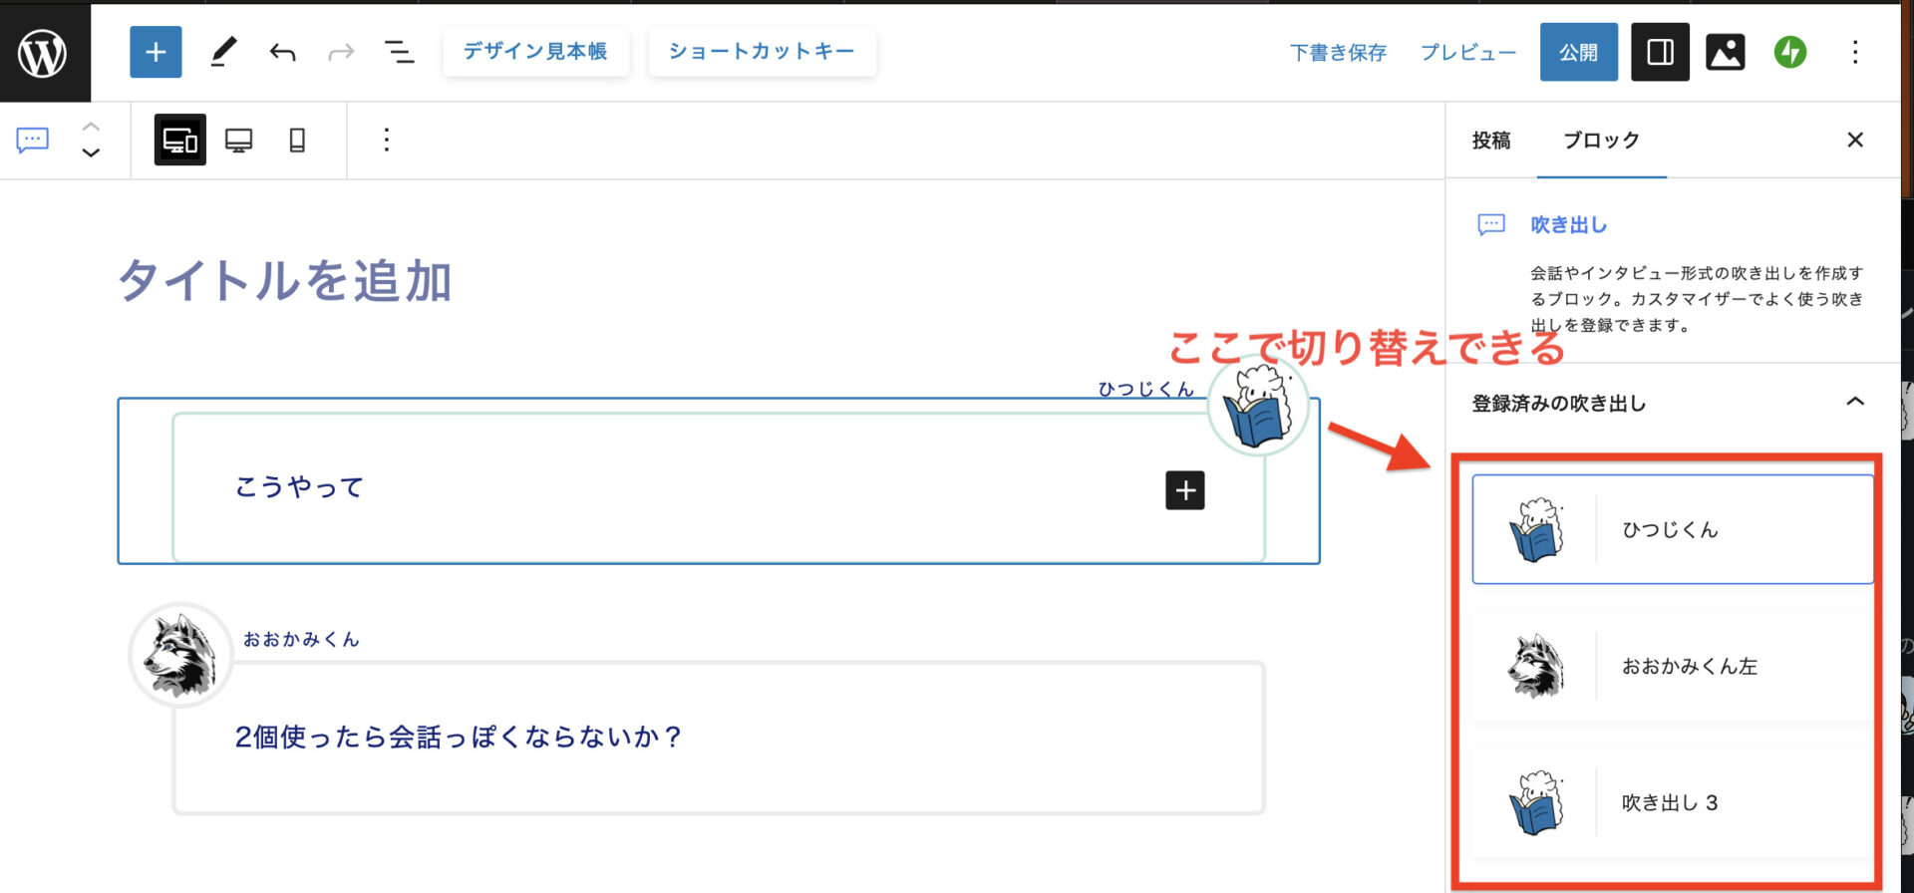Image resolution: width=1914 pixels, height=893 pixels.
Task: Select the all-devices responsive view icon
Action: 180,140
